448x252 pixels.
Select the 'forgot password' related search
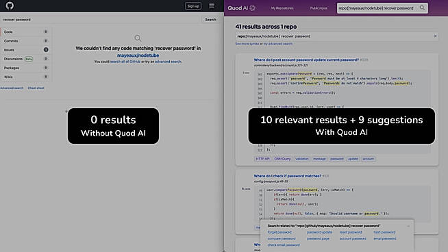[279, 232]
